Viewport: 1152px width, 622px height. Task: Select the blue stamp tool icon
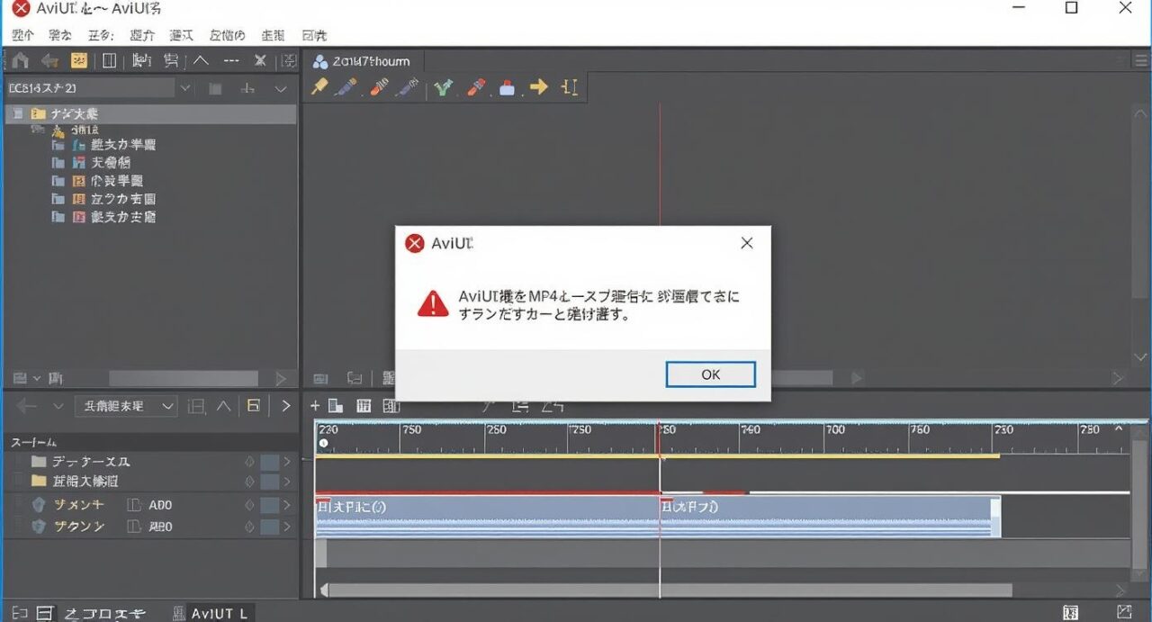507,87
